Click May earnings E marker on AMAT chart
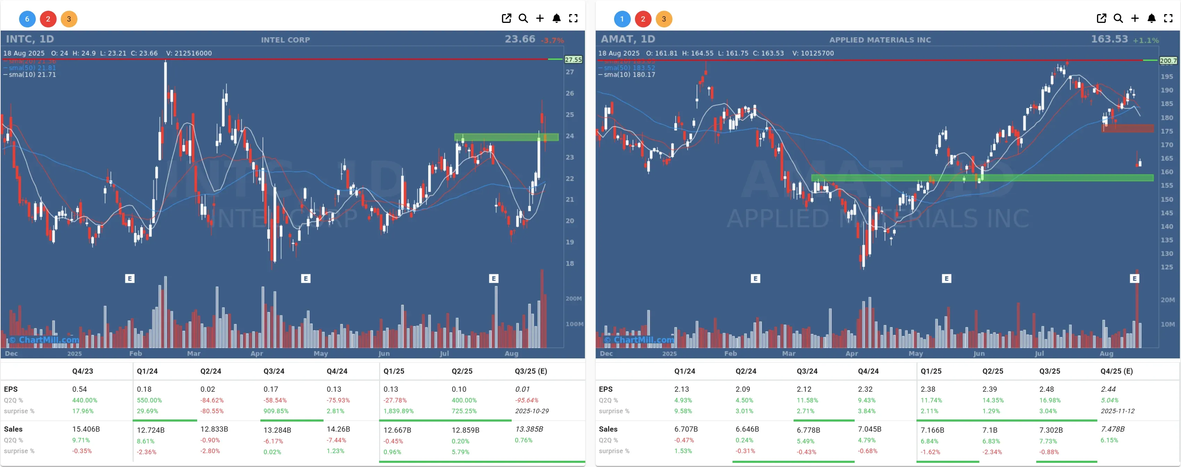 click(x=947, y=278)
